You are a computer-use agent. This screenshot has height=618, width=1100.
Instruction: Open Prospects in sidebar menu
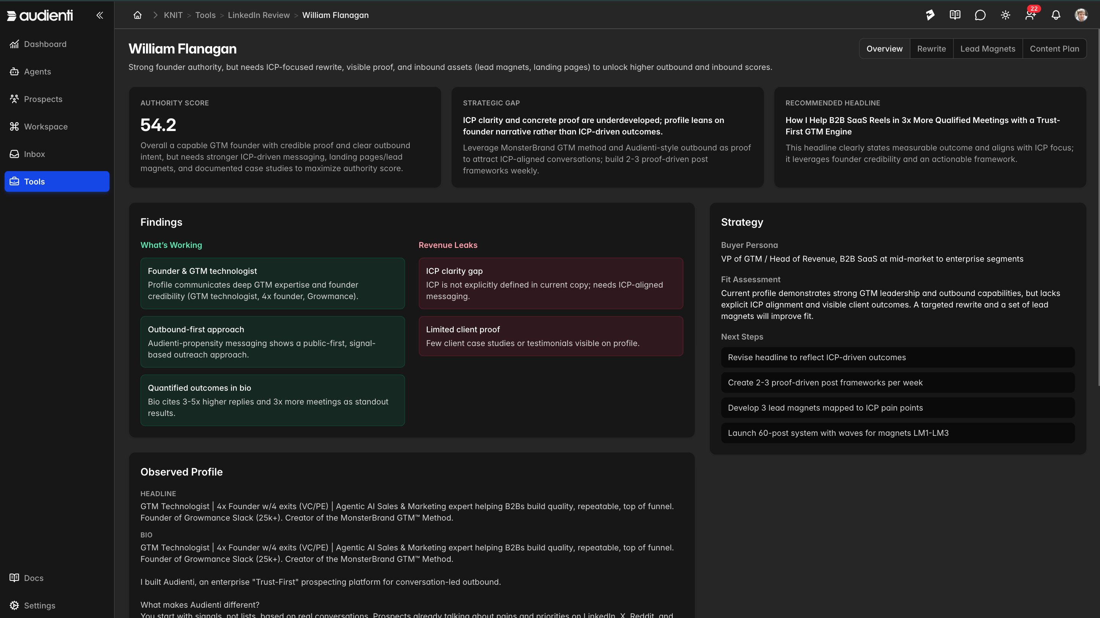[57, 99]
